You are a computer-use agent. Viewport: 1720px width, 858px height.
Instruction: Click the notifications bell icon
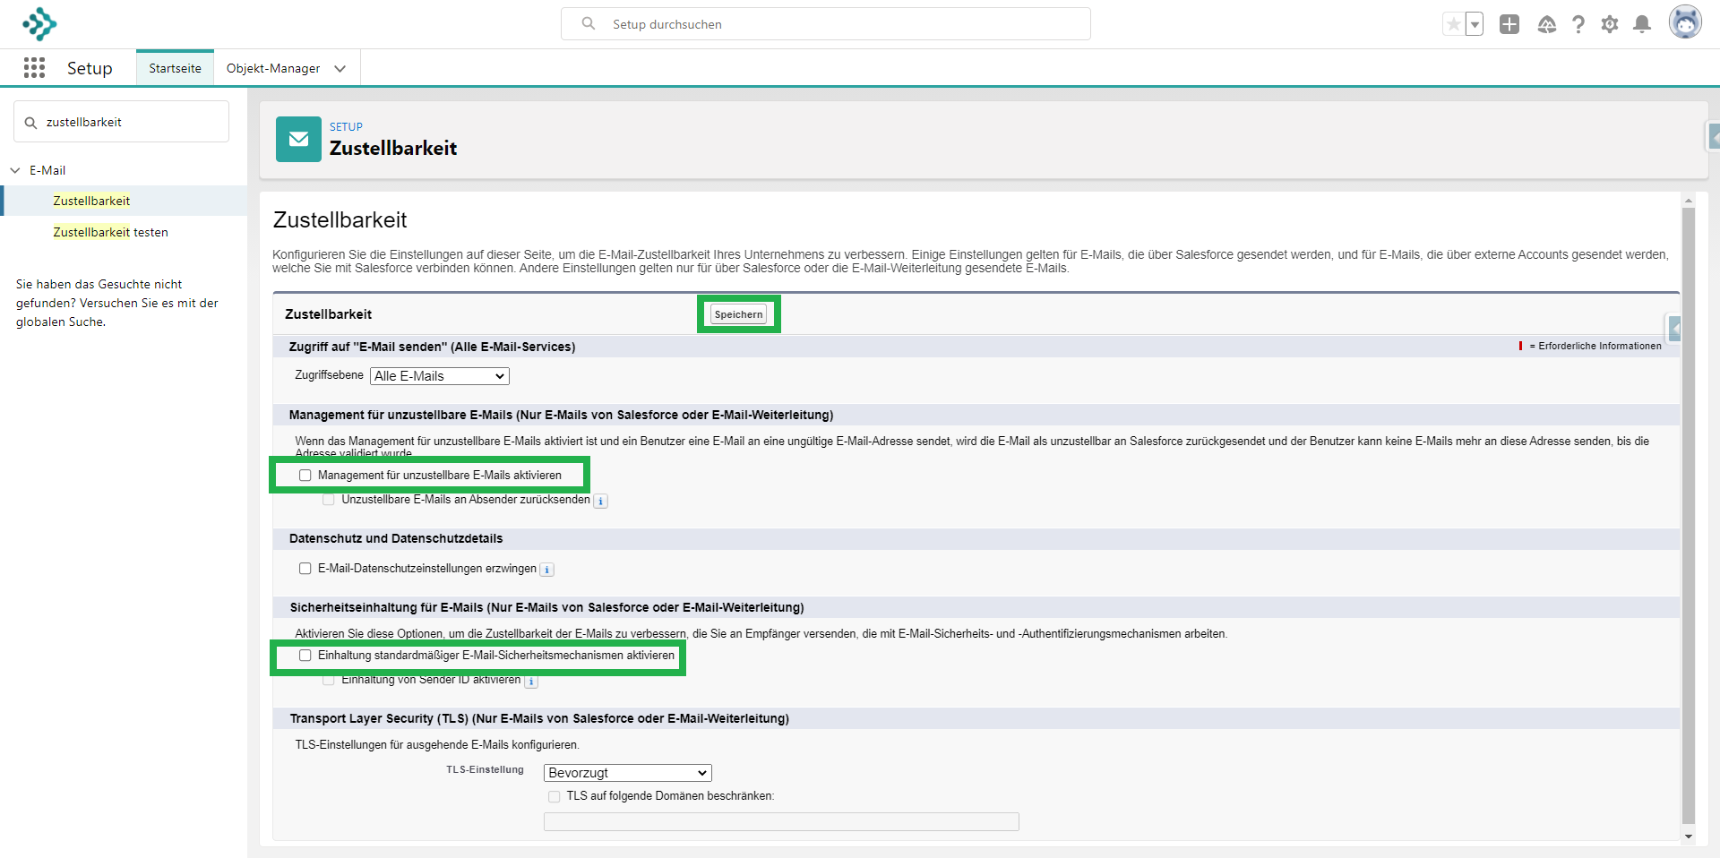click(1641, 24)
